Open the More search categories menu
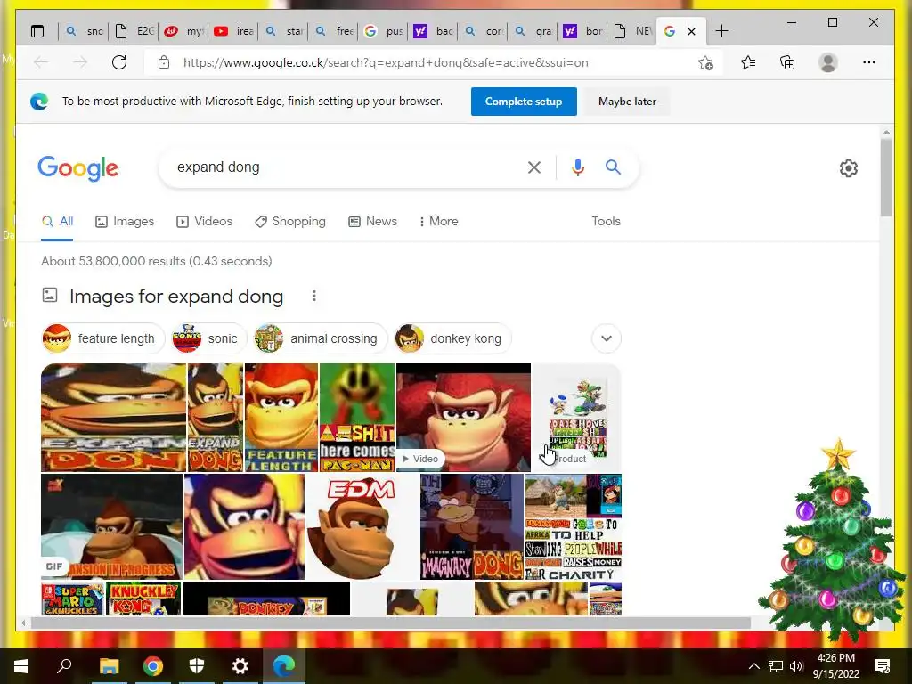The image size is (912, 684). (438, 222)
